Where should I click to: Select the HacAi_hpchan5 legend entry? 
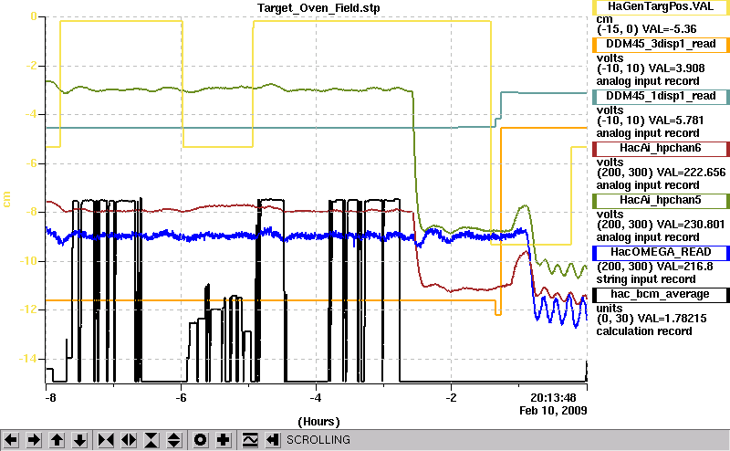(x=661, y=201)
